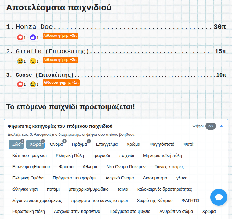Click the '30π' score
Viewport: 232px width, 219px height.
(x=220, y=27)
